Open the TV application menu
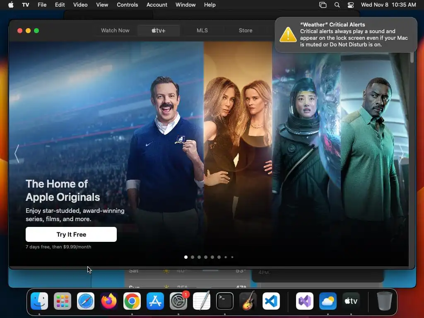The height and width of the screenshot is (318, 424). [25, 5]
